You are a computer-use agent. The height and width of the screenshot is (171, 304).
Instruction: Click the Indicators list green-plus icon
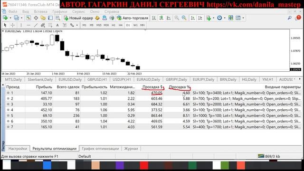click(209, 18)
